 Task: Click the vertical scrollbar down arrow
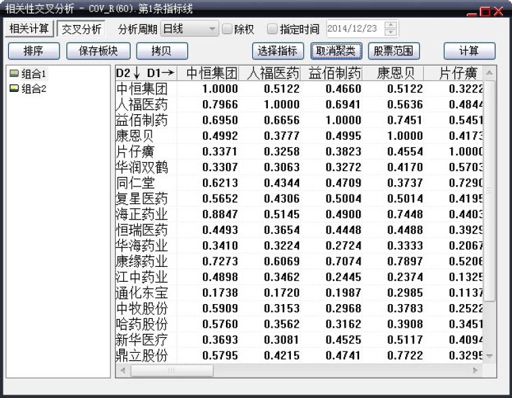489,356
